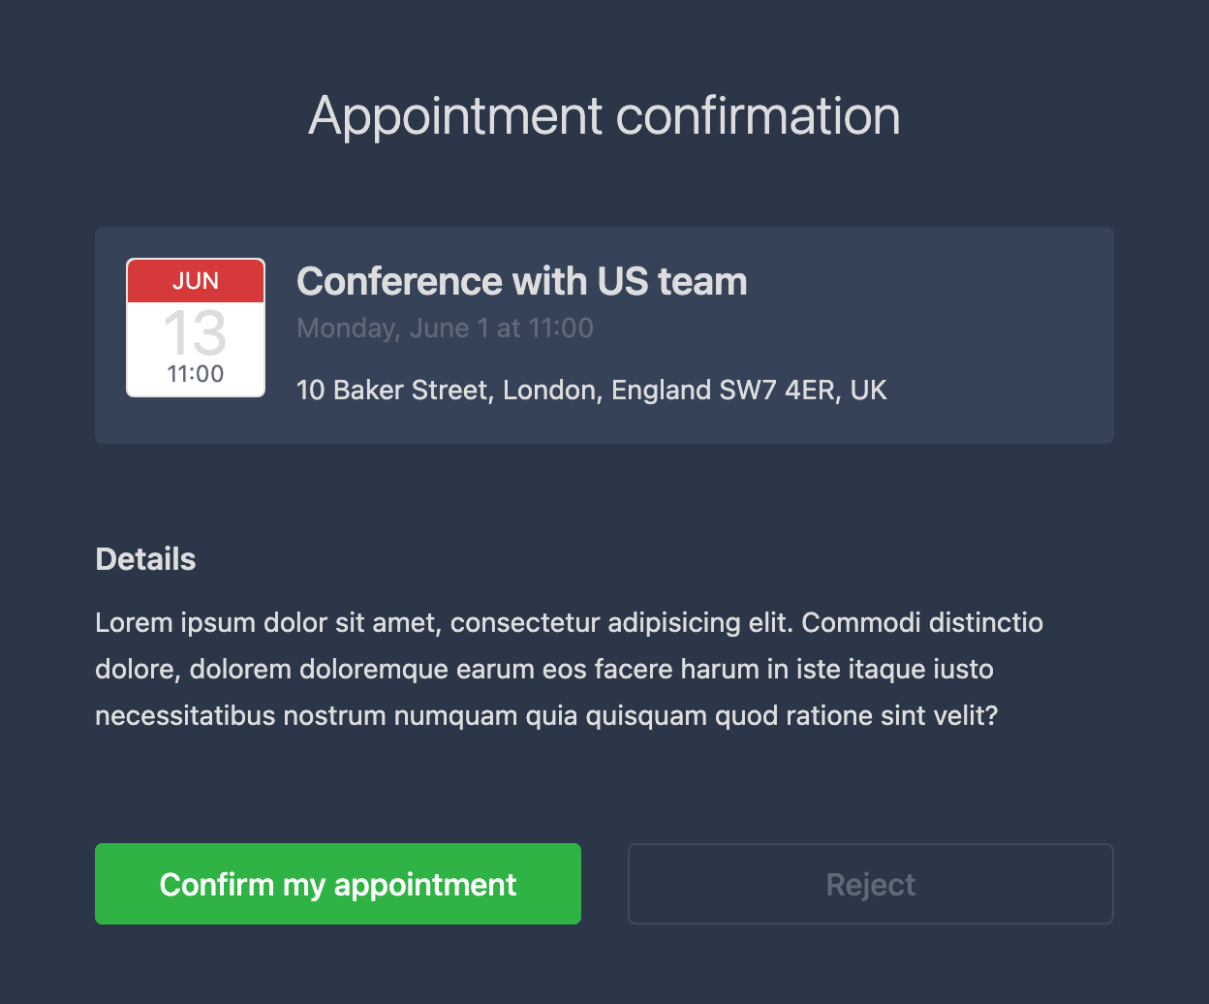Viewport: 1209px width, 1004px height.
Task: Click the words US team in title
Action: tap(672, 281)
